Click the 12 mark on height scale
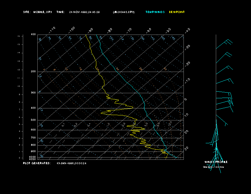Screen dimensions: 251x194 coord(19,70)
